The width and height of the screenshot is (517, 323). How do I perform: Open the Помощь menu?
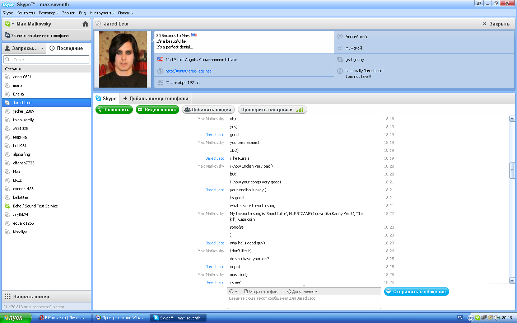125,13
